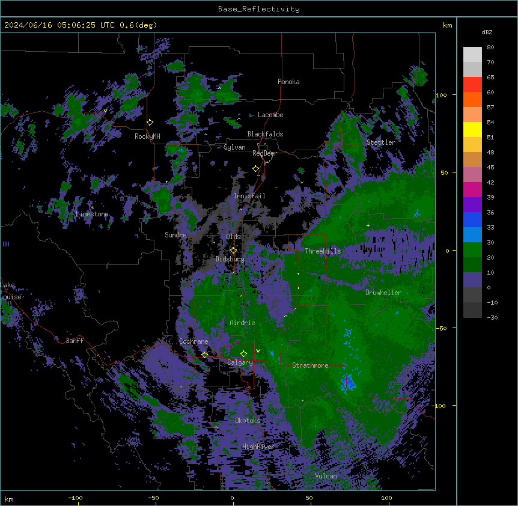The height and width of the screenshot is (506, 518).
Task: Click the yellow diamond marker above the Calgary label
Action: pyautogui.click(x=243, y=354)
